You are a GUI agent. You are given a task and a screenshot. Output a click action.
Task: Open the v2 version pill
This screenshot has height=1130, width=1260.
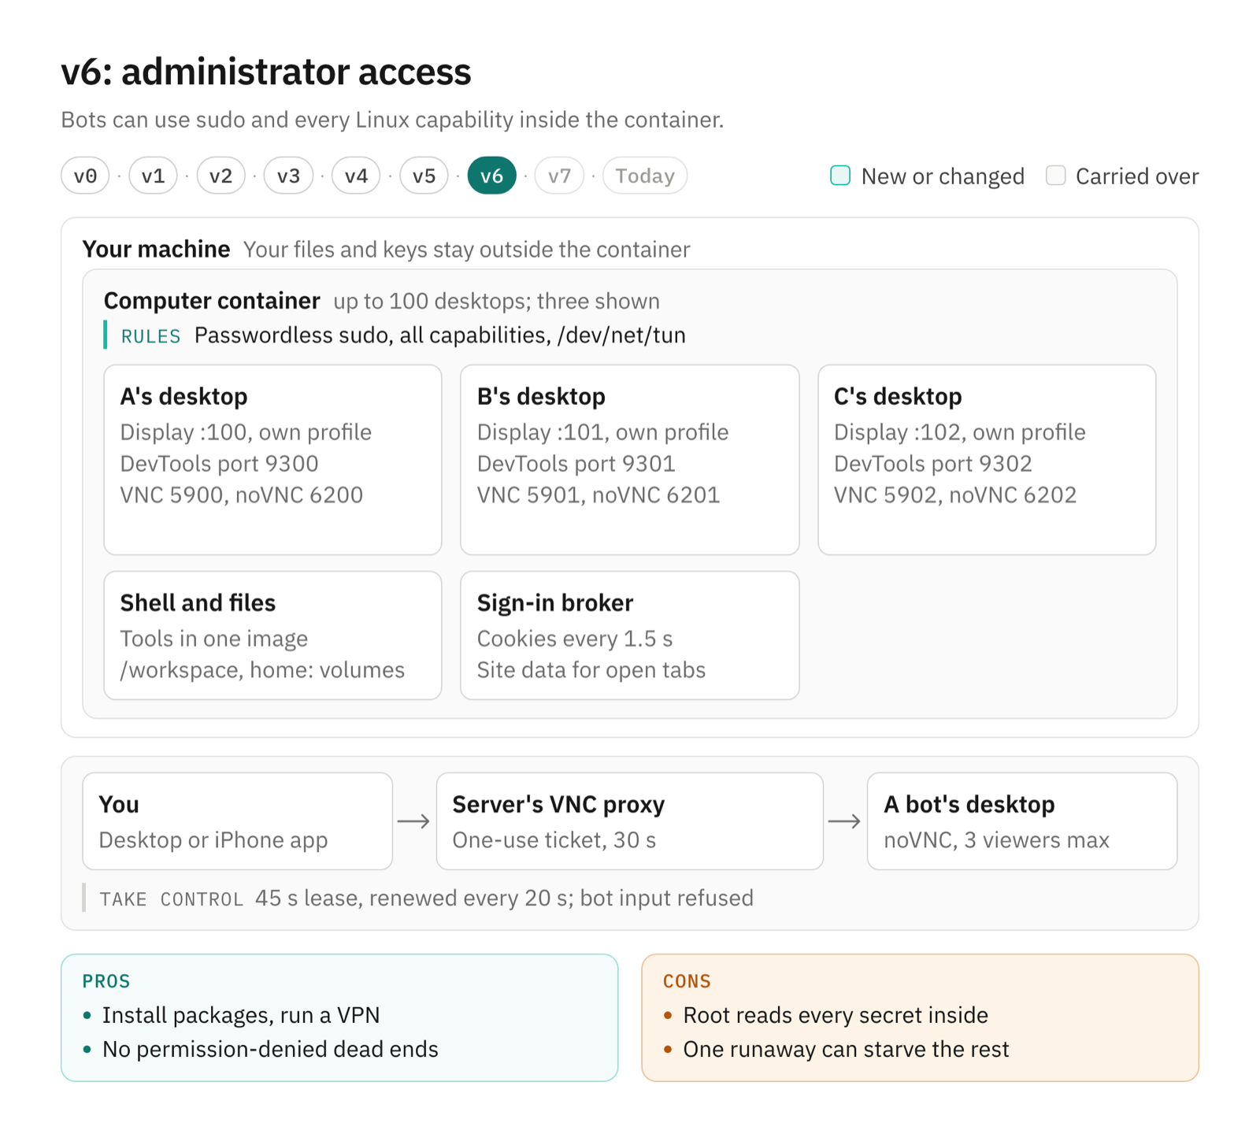(220, 176)
